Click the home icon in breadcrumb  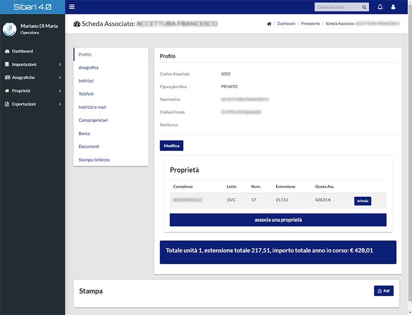click(x=269, y=24)
